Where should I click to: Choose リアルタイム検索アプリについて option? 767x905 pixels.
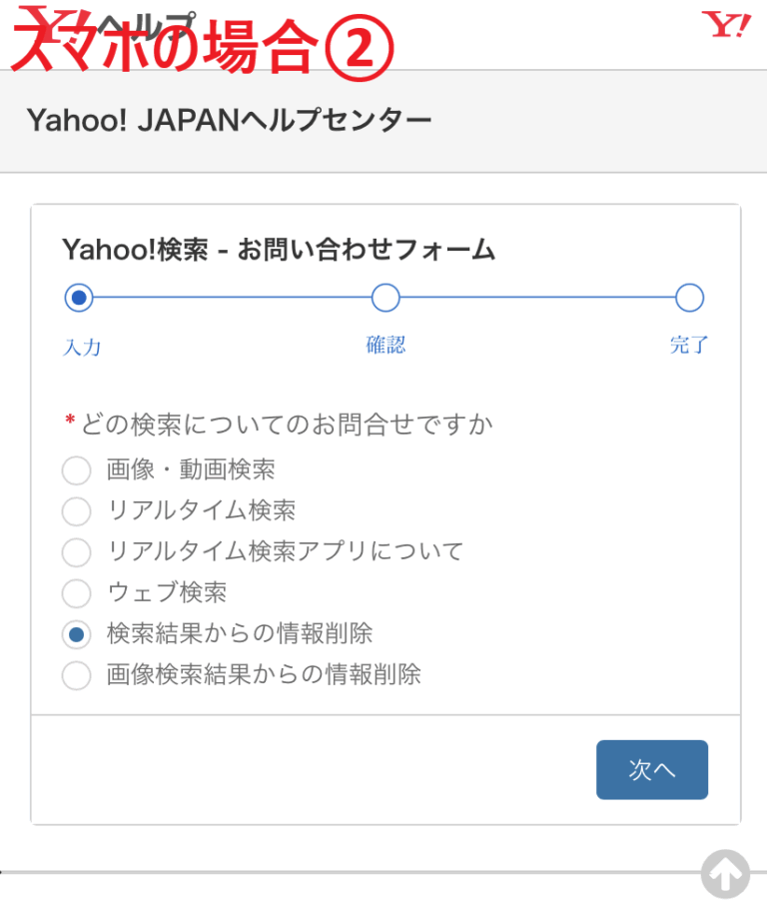(76, 552)
